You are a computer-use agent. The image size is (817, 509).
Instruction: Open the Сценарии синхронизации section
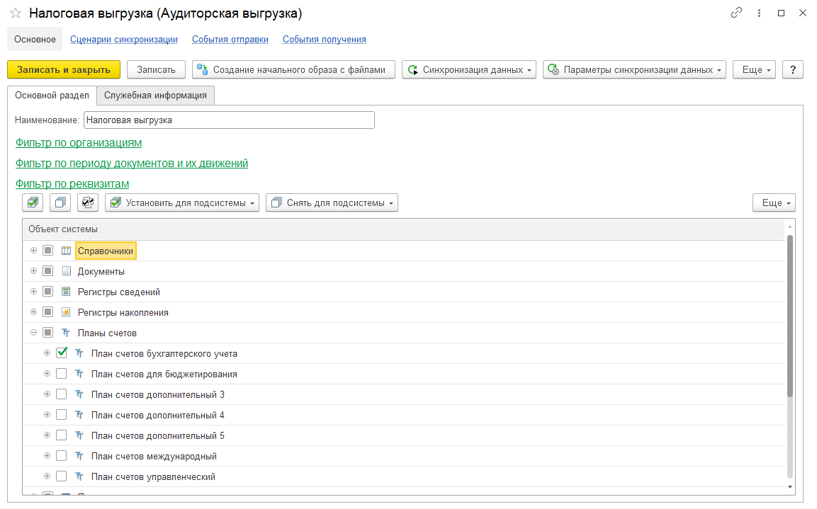(123, 40)
